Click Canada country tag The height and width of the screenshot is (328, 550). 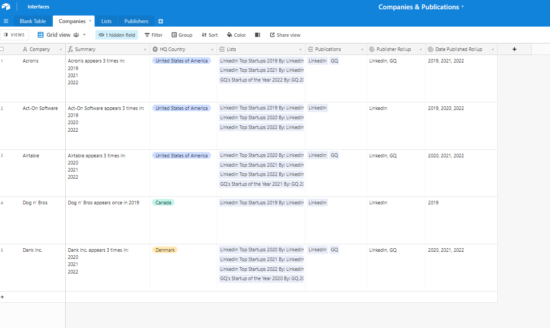(163, 203)
